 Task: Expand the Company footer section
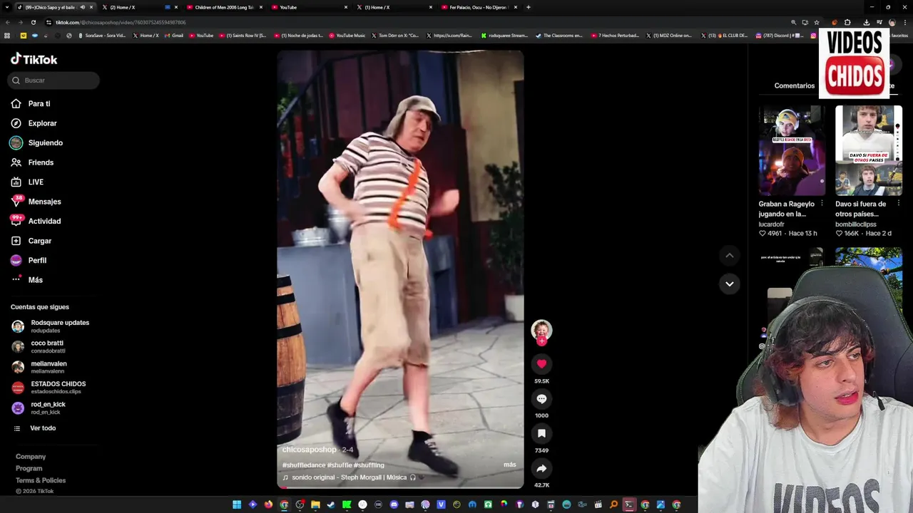point(31,457)
